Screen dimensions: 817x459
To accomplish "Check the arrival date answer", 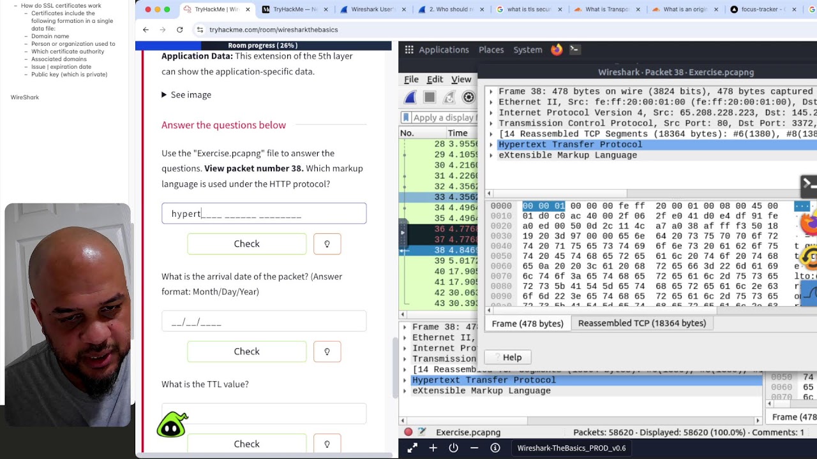I will [246, 351].
